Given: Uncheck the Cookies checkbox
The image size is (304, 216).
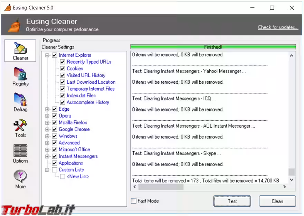Looking at the screenshot, I should (63, 69).
